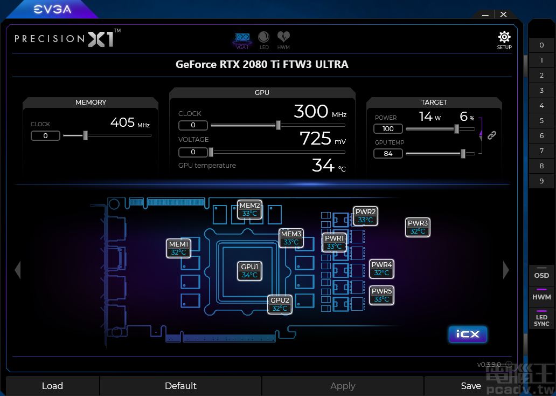Click the info icon beside version number
This screenshot has width=556, height=396.
(509, 364)
